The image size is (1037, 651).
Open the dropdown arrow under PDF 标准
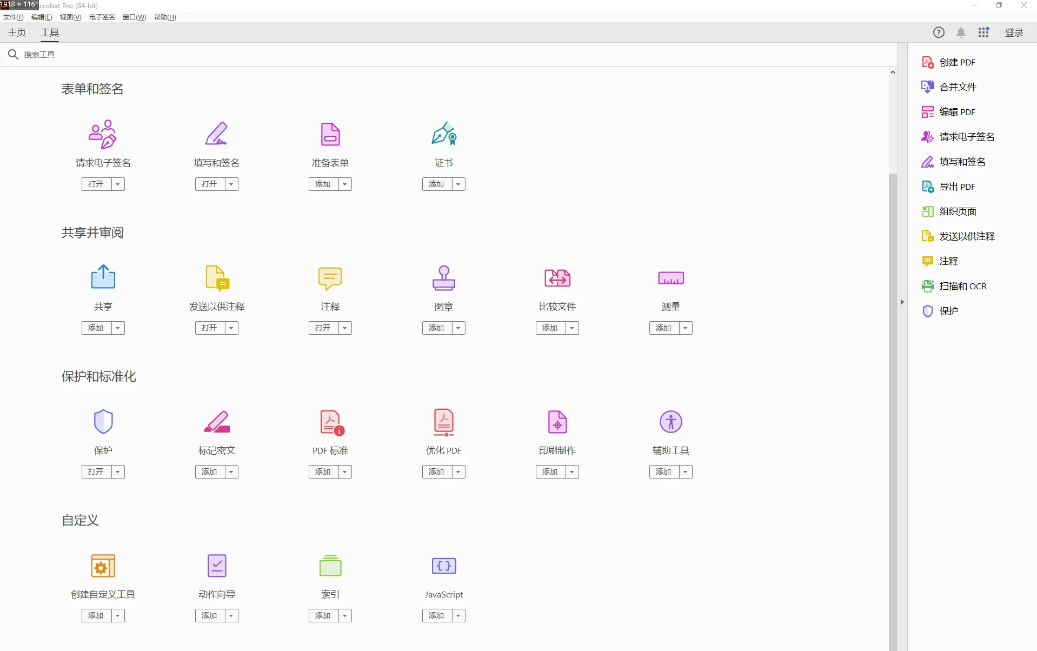coord(345,472)
